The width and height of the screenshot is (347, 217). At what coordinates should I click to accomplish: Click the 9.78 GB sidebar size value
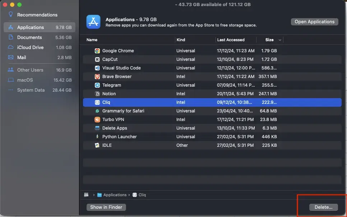[x=64, y=27]
